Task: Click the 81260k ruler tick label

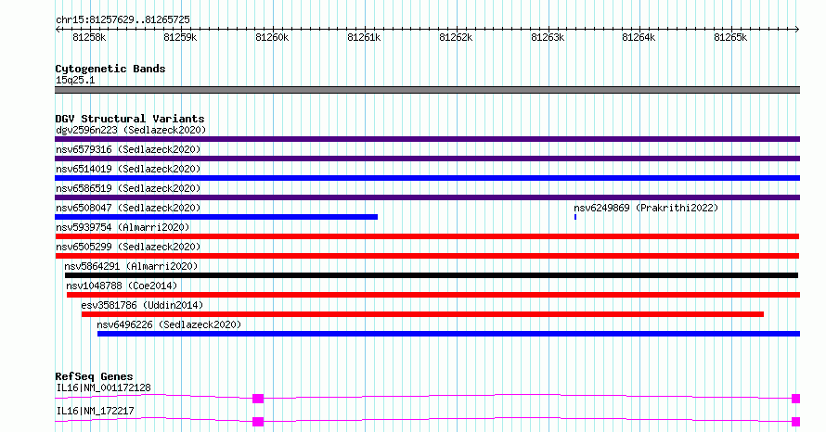Action: coord(272,37)
